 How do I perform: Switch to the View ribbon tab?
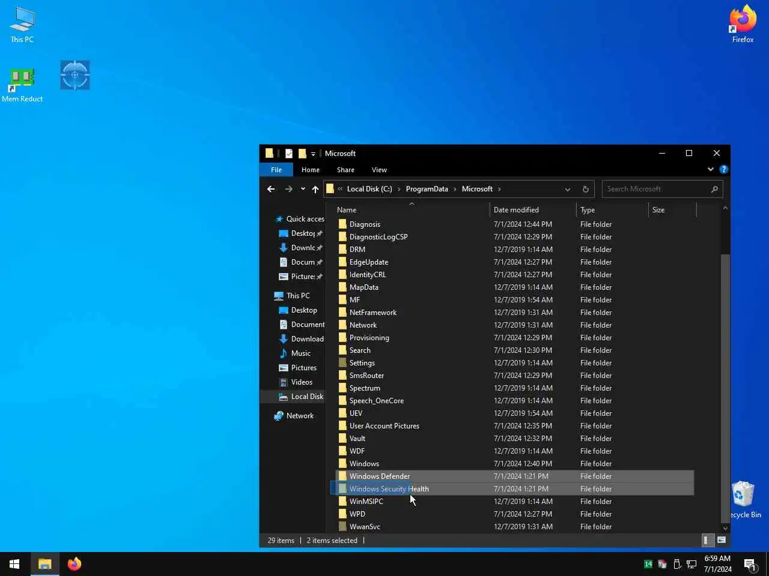[379, 170]
